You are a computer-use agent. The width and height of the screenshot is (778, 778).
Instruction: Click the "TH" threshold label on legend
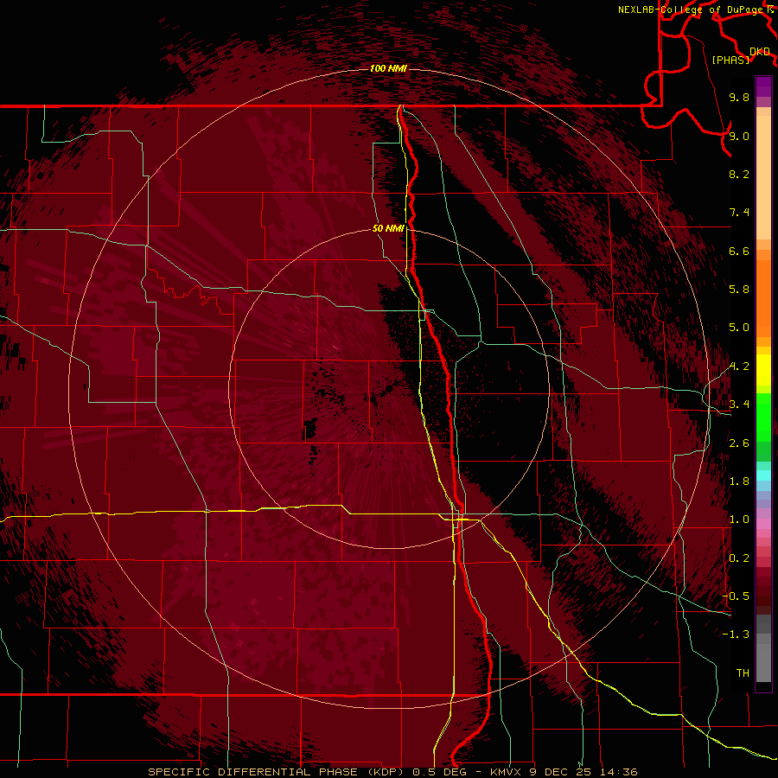(743, 673)
